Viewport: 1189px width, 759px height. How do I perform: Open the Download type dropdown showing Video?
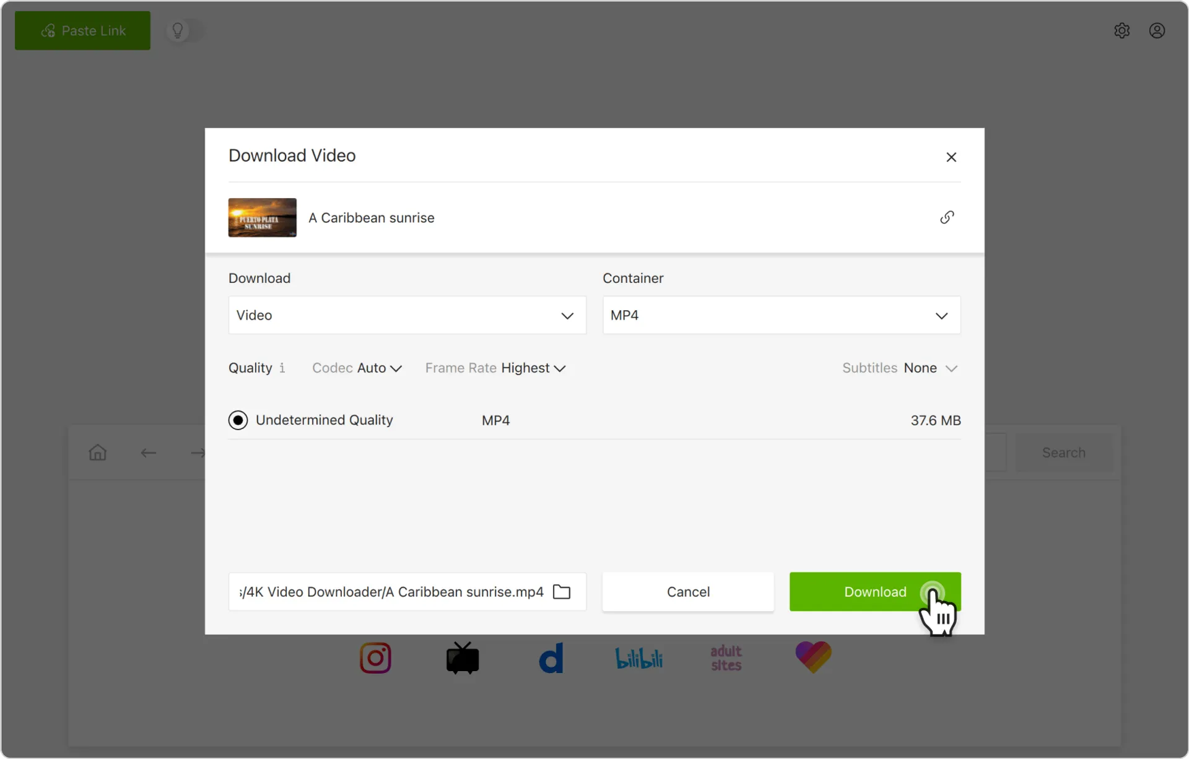tap(407, 315)
